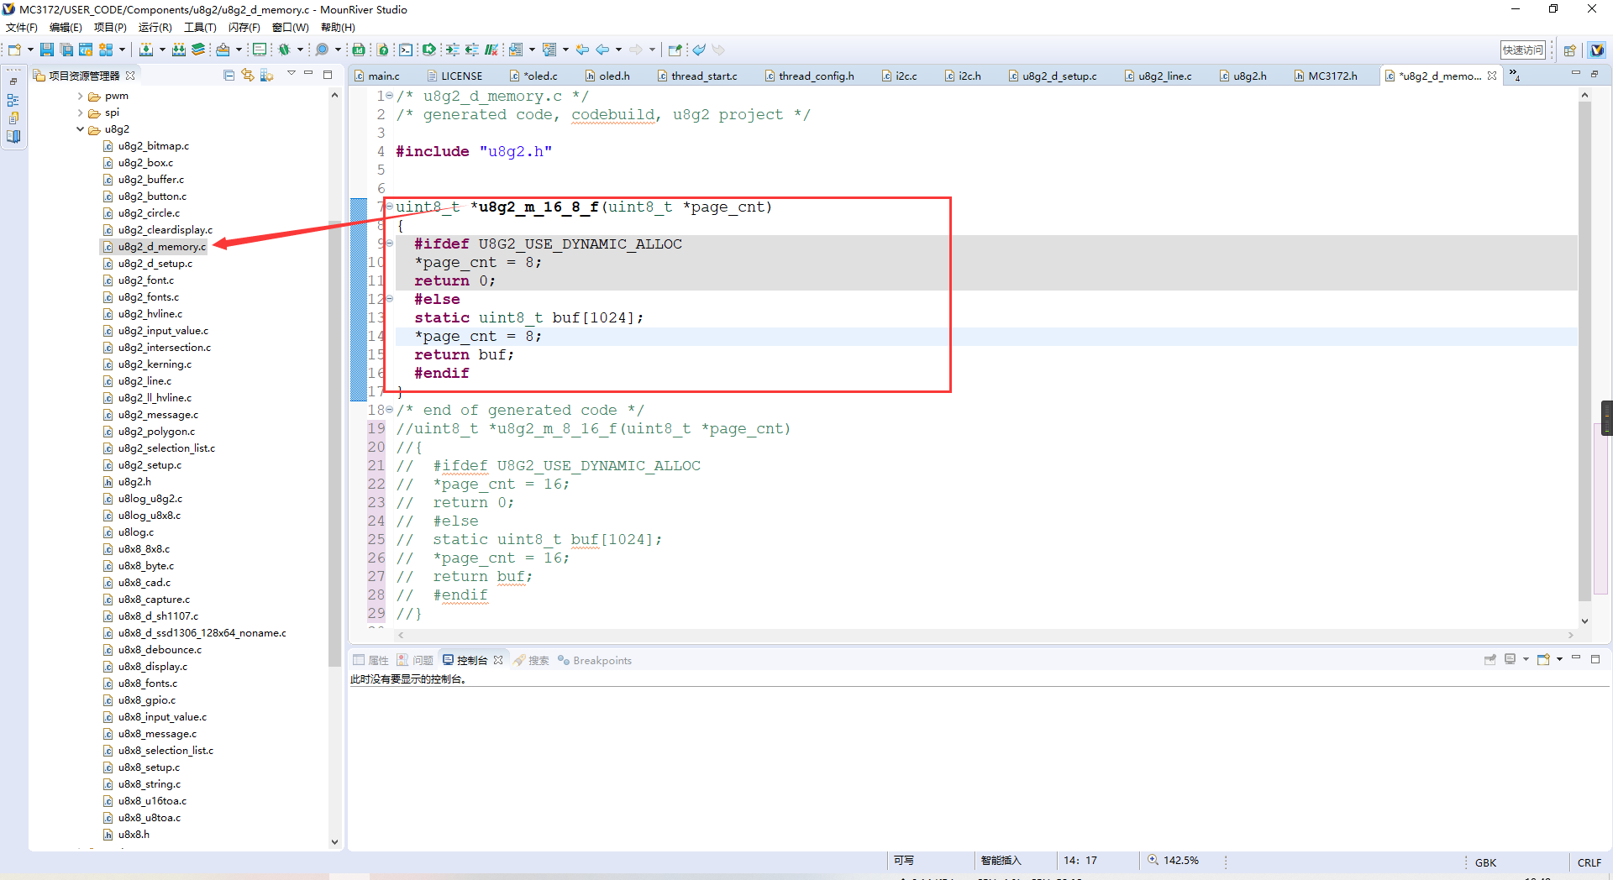This screenshot has width=1613, height=880.
Task: Open the 文件(F) menu
Action: [22, 28]
